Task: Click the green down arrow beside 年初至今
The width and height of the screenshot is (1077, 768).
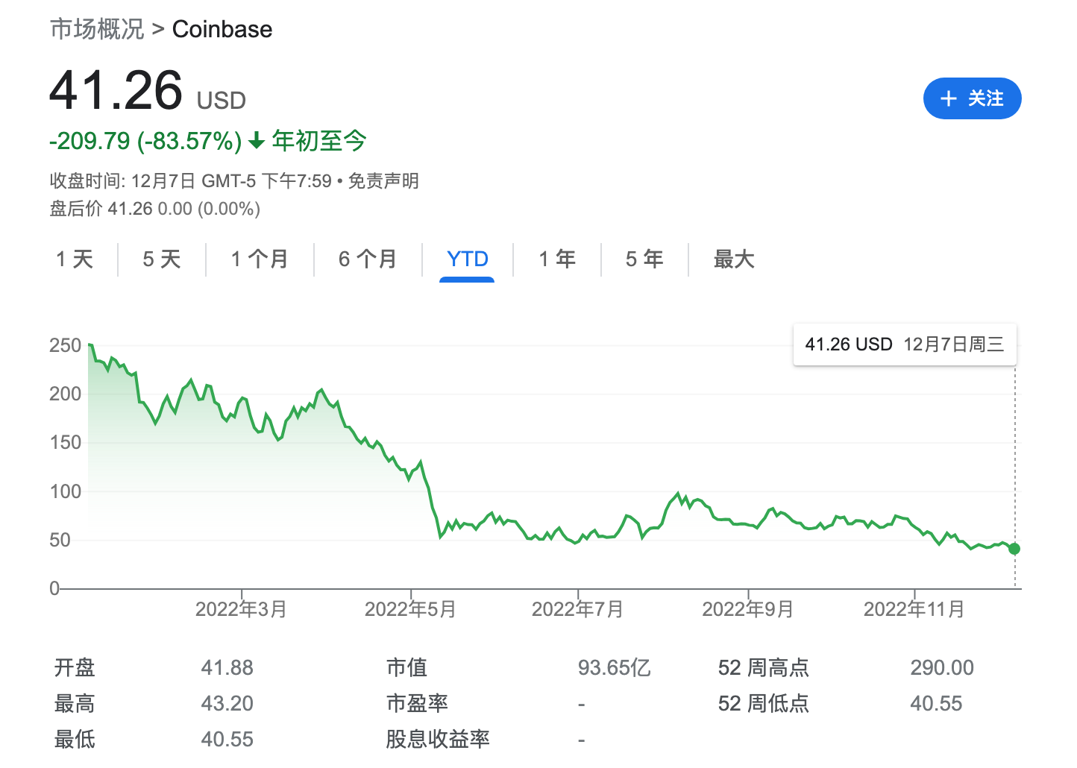Action: pos(257,141)
